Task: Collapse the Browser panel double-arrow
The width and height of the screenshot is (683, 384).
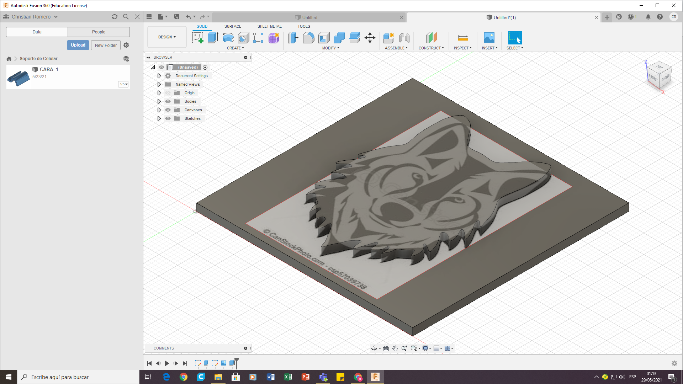Action: coord(148,57)
